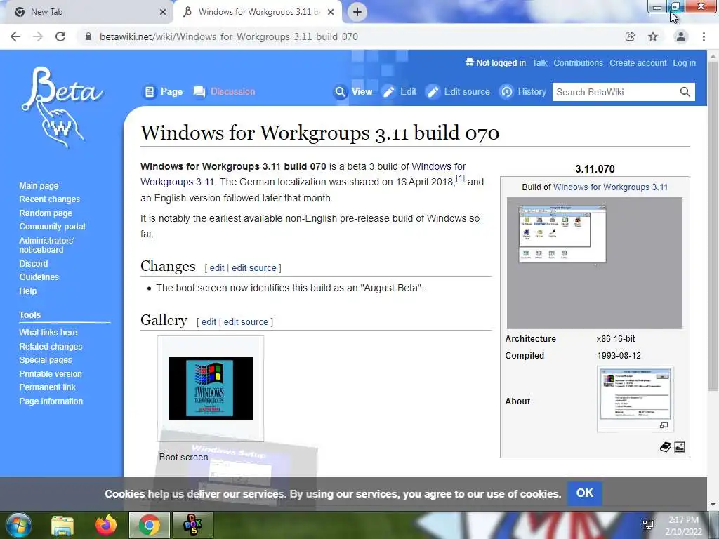This screenshot has height=539, width=719.
Task: Launch Firefox from taskbar
Action: [106, 525]
